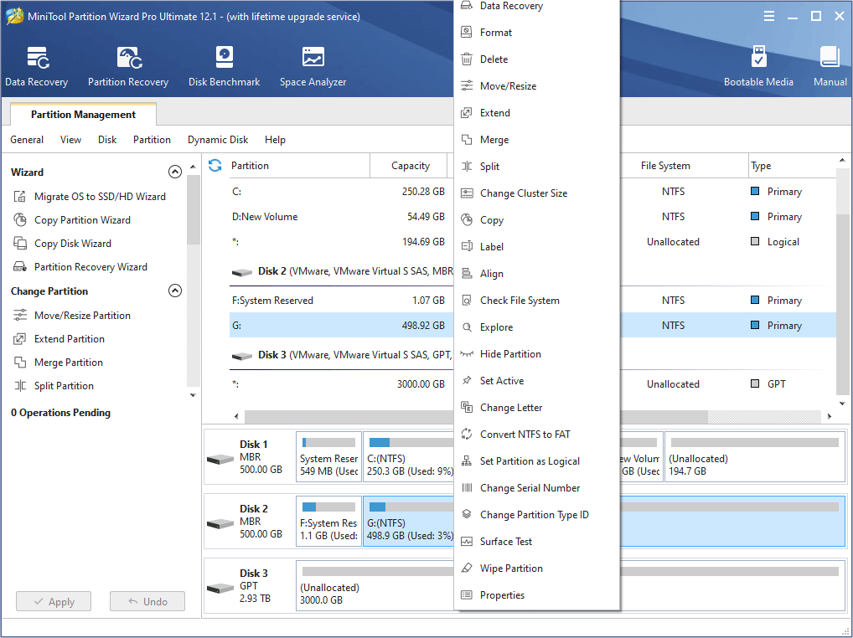Open the Disk menu

point(107,140)
